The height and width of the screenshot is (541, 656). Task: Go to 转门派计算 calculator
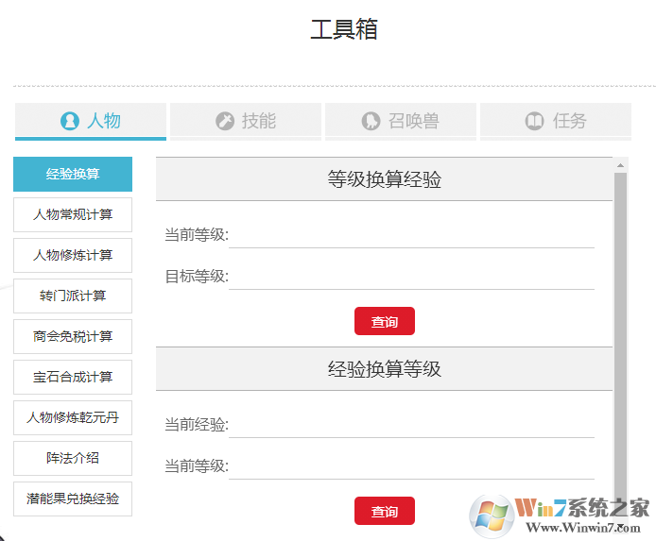[x=73, y=296]
